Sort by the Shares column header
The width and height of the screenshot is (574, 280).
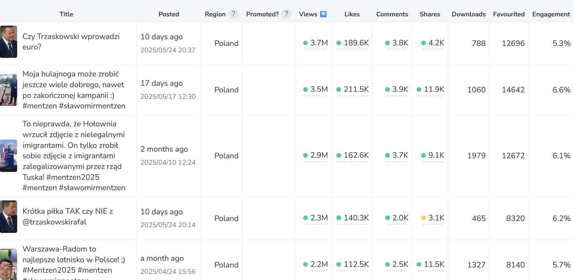pyautogui.click(x=429, y=14)
